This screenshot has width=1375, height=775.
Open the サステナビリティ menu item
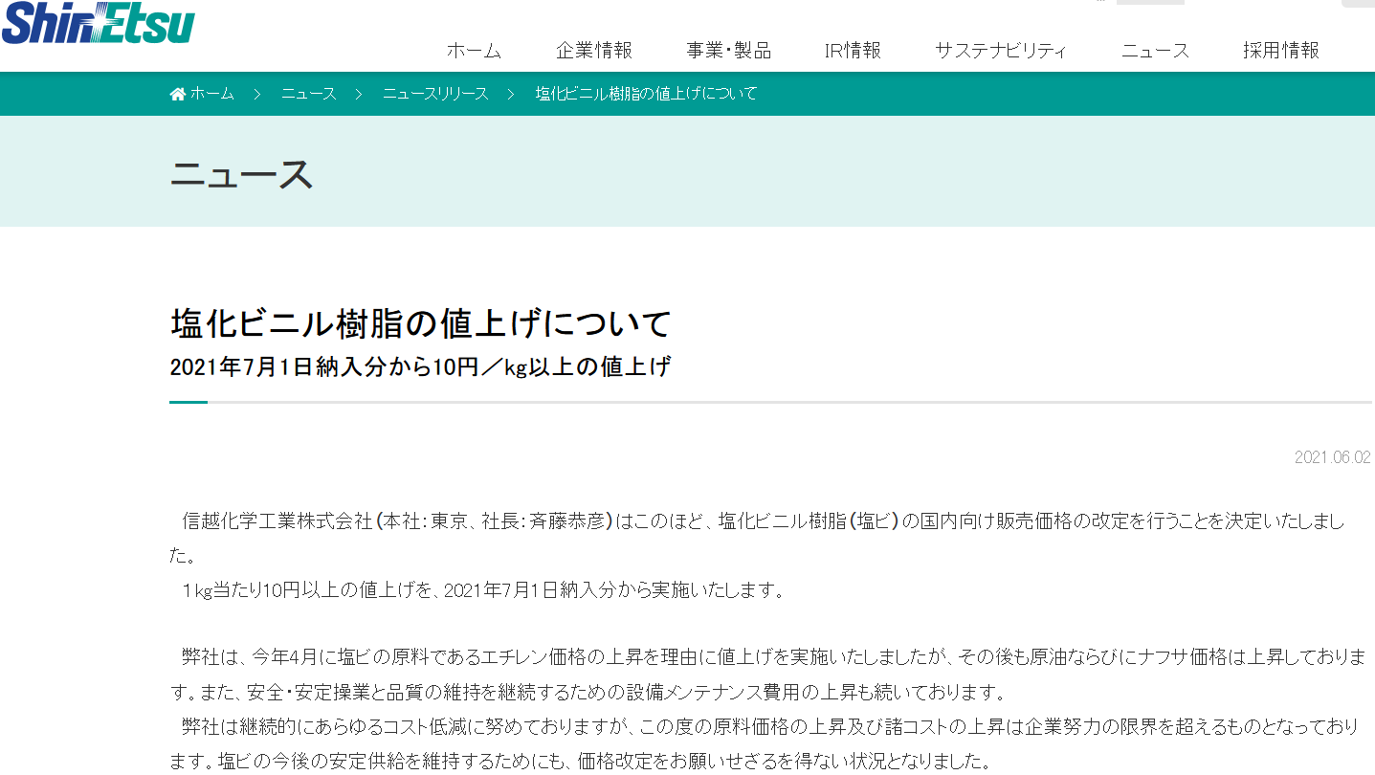point(1001,51)
